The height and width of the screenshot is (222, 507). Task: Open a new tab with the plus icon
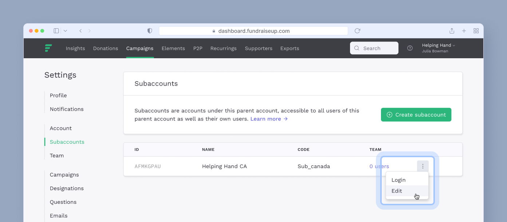(x=464, y=31)
